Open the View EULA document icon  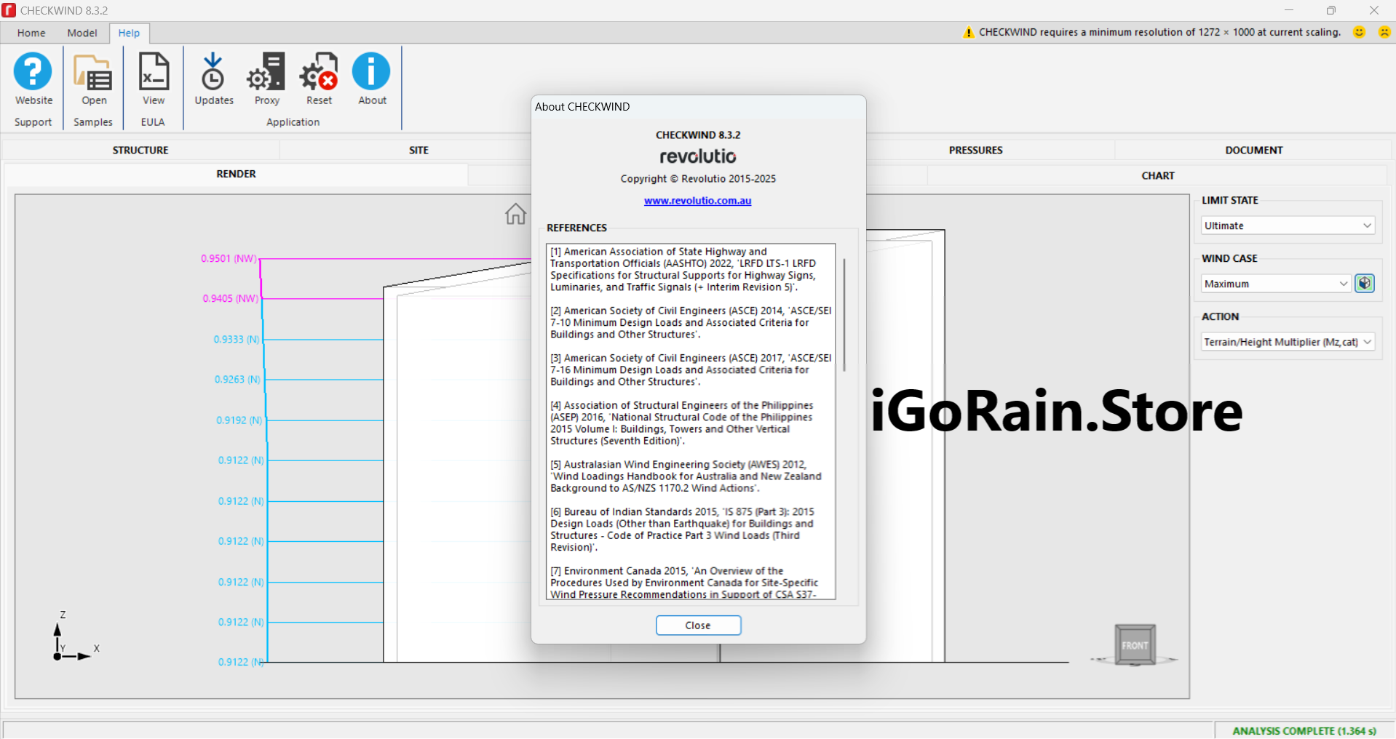pos(154,72)
